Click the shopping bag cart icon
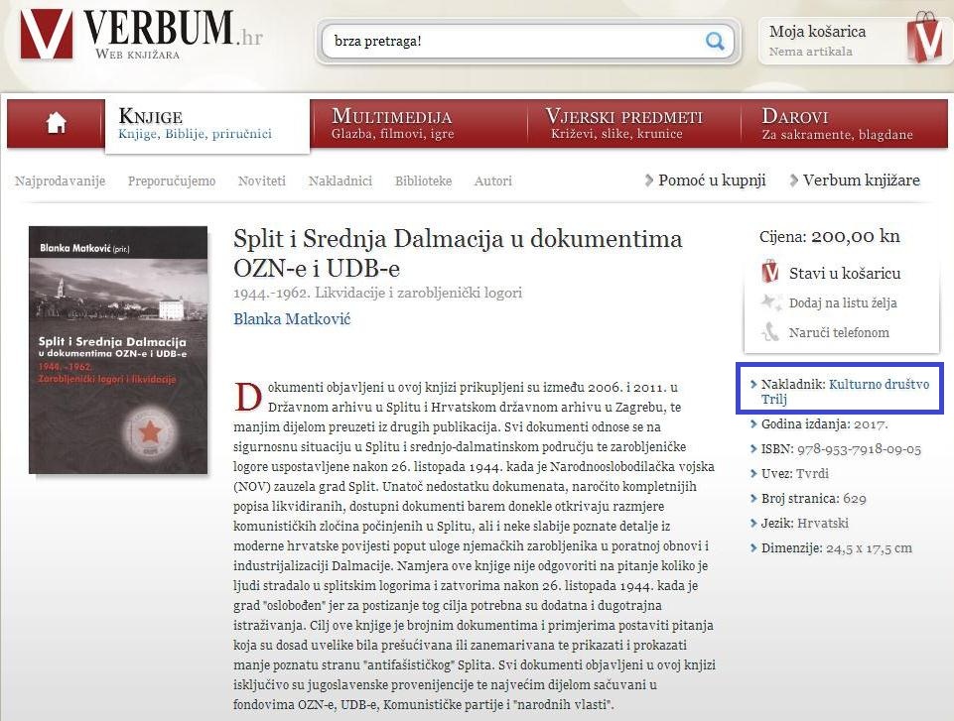This screenshot has height=721, width=954. [x=924, y=39]
